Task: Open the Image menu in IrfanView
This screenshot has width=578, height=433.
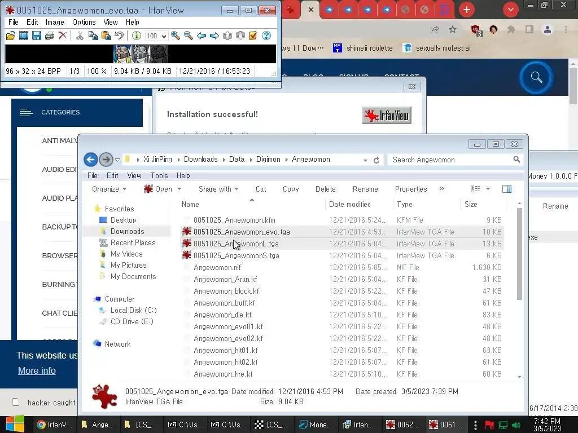Action: [55, 22]
